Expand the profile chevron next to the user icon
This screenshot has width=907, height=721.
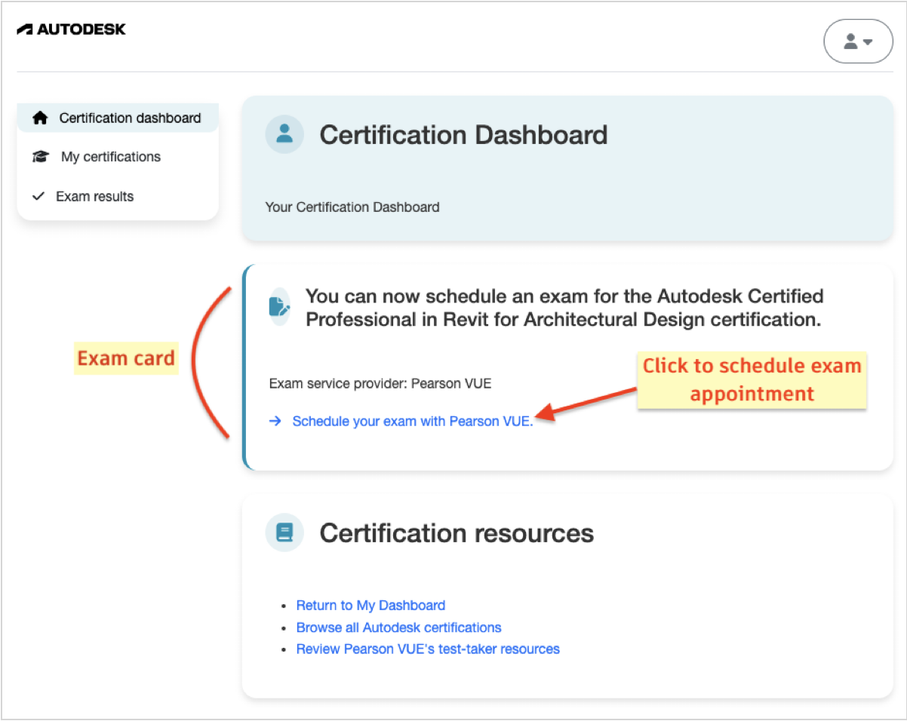(x=866, y=43)
